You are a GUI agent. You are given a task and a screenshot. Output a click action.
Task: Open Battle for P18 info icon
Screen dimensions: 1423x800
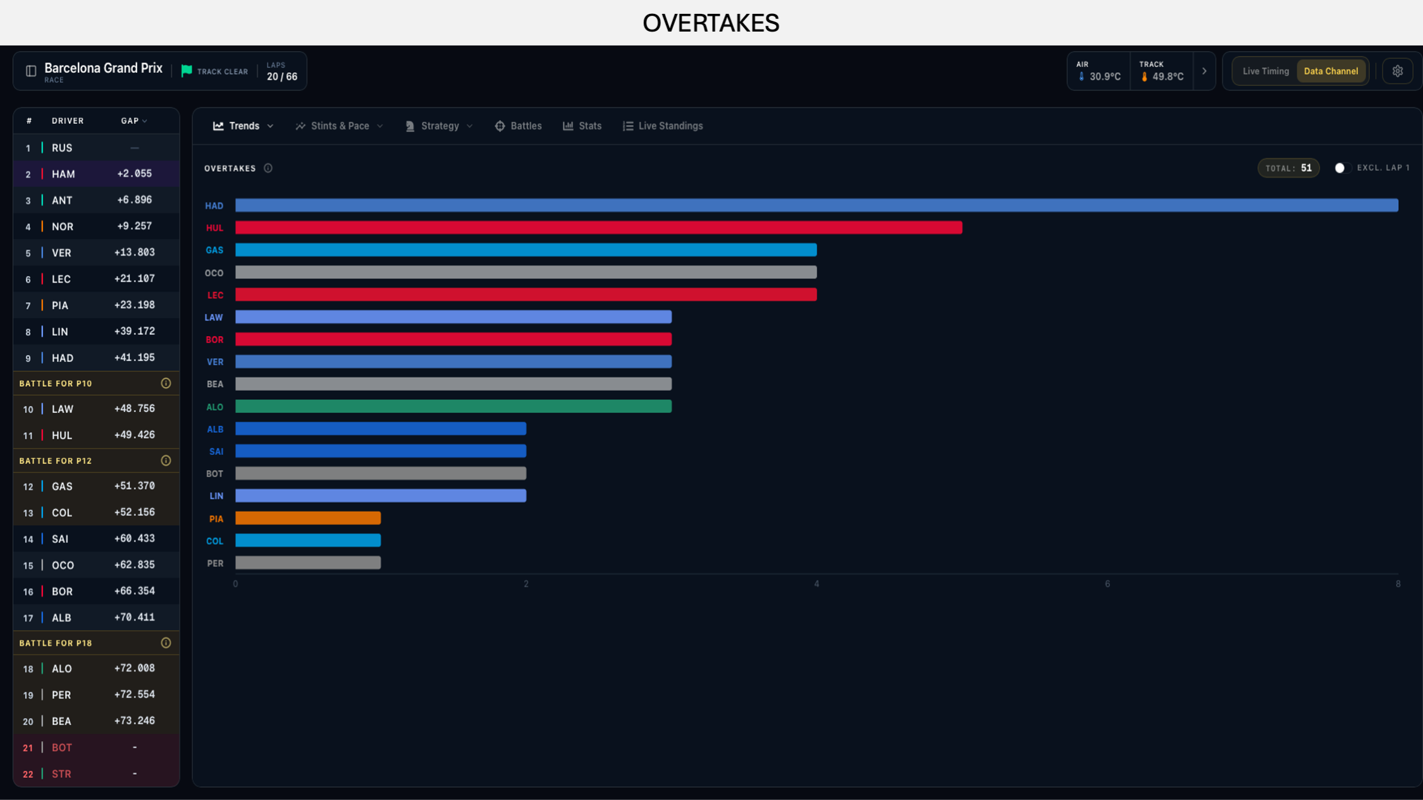click(x=166, y=643)
